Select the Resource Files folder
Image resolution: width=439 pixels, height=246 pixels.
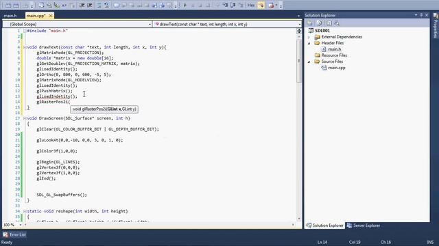[334, 55]
